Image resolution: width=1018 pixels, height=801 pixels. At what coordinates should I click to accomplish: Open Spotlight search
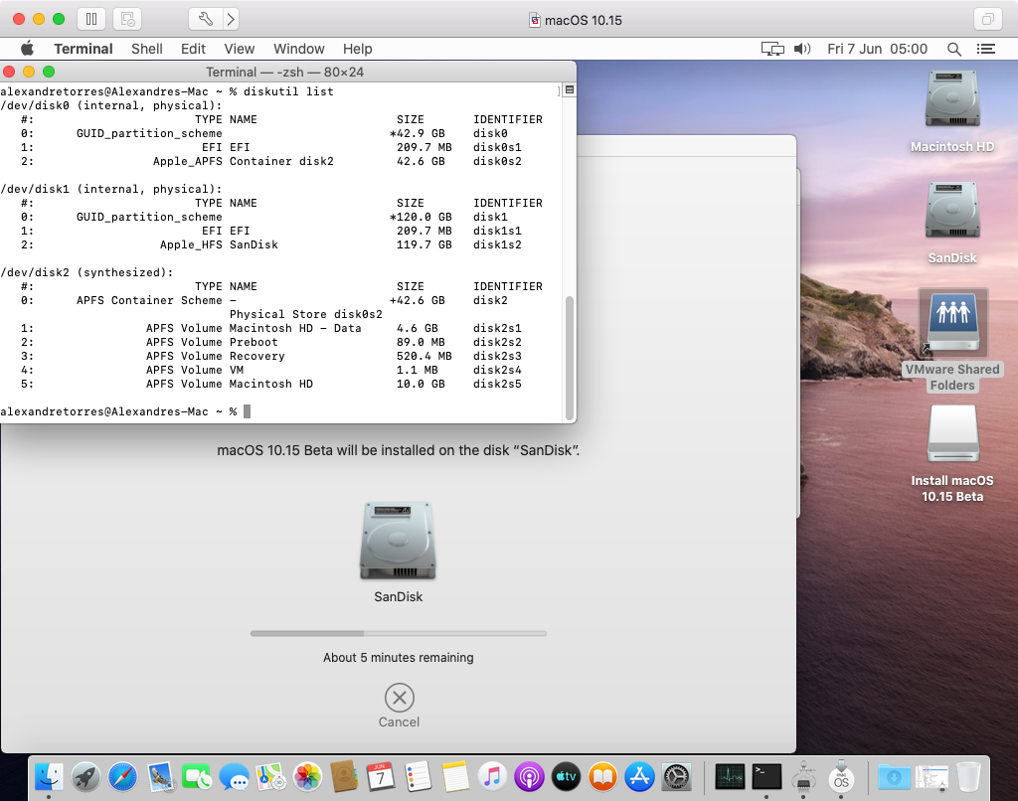(x=954, y=49)
